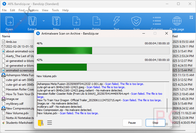Click the Image.rar RAR file icon
The height and width of the screenshot is (133, 196).
4,99
